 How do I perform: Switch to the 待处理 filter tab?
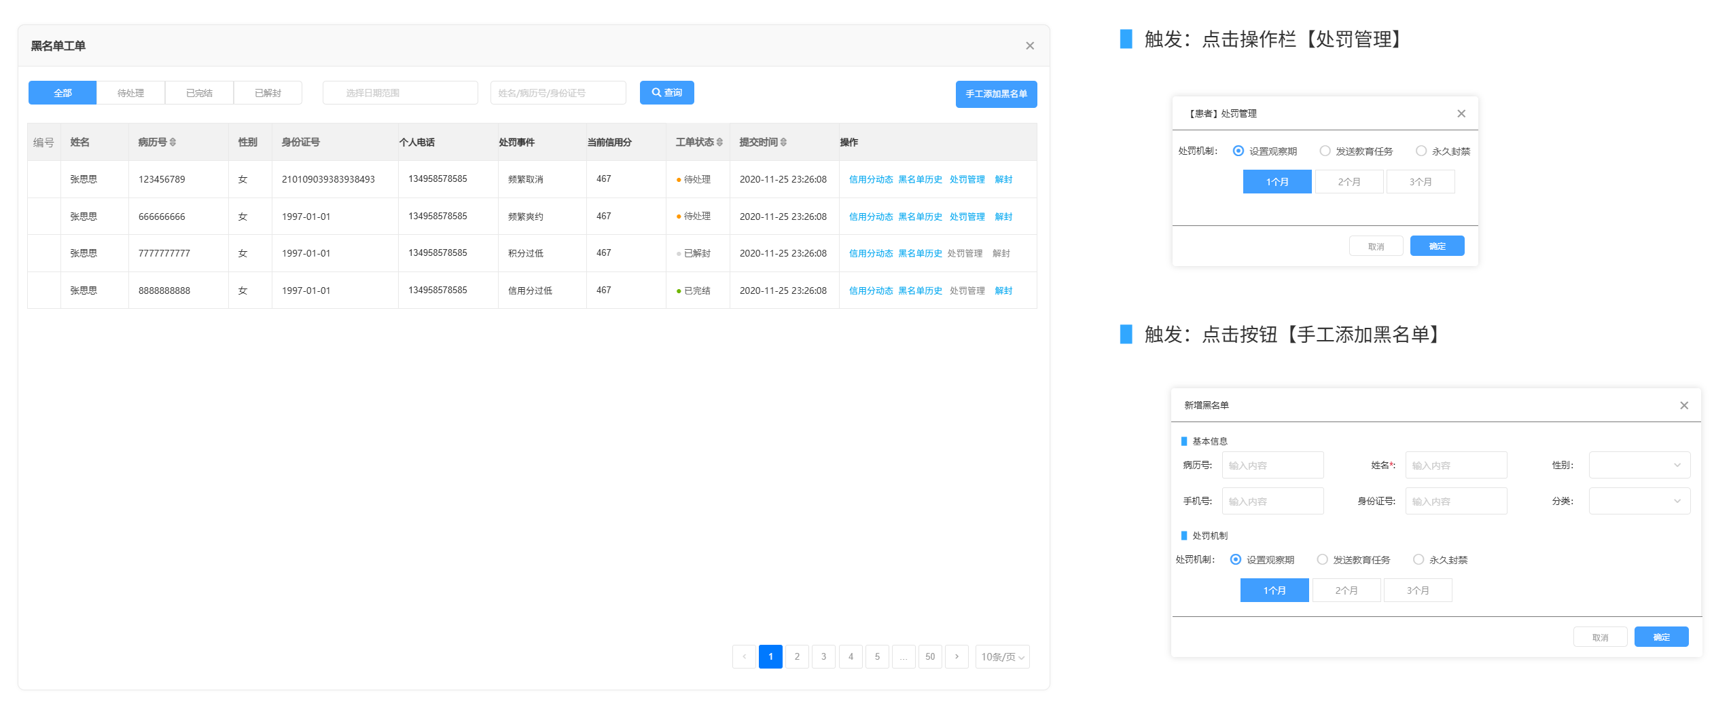point(130,93)
